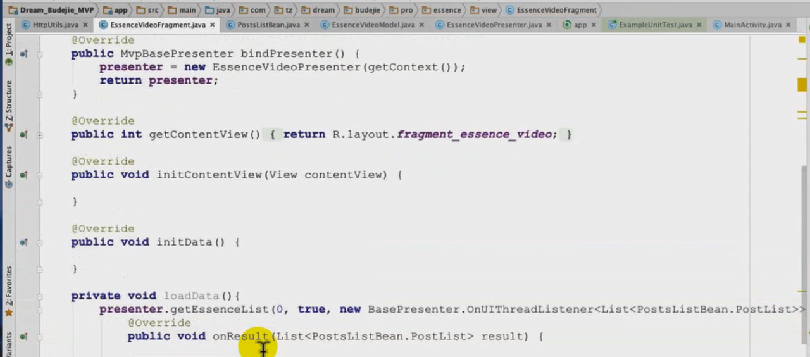Close the HttpUtils.java tab

pyautogui.click(x=85, y=25)
